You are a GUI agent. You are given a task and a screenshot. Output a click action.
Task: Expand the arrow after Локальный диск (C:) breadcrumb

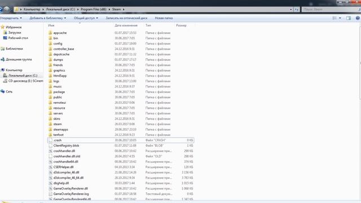78,9
